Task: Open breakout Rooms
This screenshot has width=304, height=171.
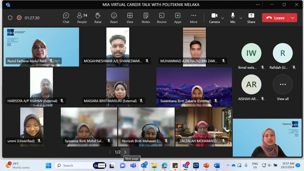Action: (x=162, y=18)
